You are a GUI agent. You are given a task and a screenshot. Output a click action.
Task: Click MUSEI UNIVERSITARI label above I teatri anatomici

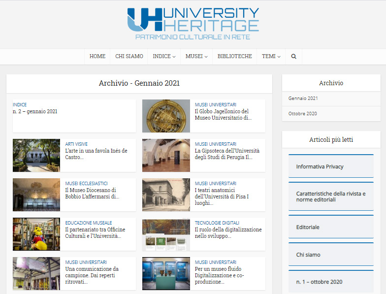click(x=216, y=183)
